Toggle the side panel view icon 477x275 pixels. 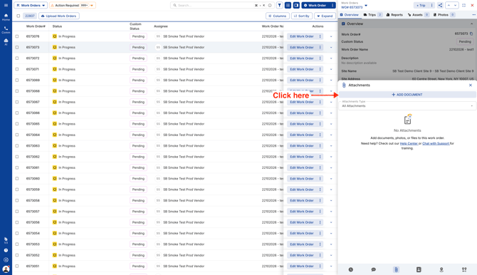click(x=296, y=5)
